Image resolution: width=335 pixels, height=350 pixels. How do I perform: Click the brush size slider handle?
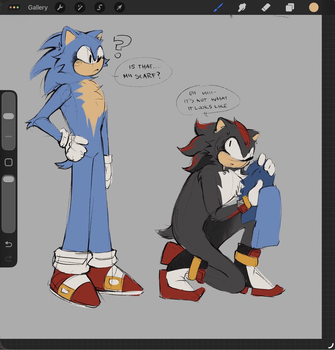coord(8,116)
